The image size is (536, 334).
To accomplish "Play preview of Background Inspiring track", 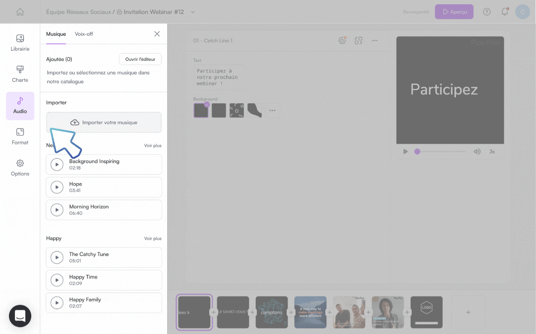I will 57,164.
